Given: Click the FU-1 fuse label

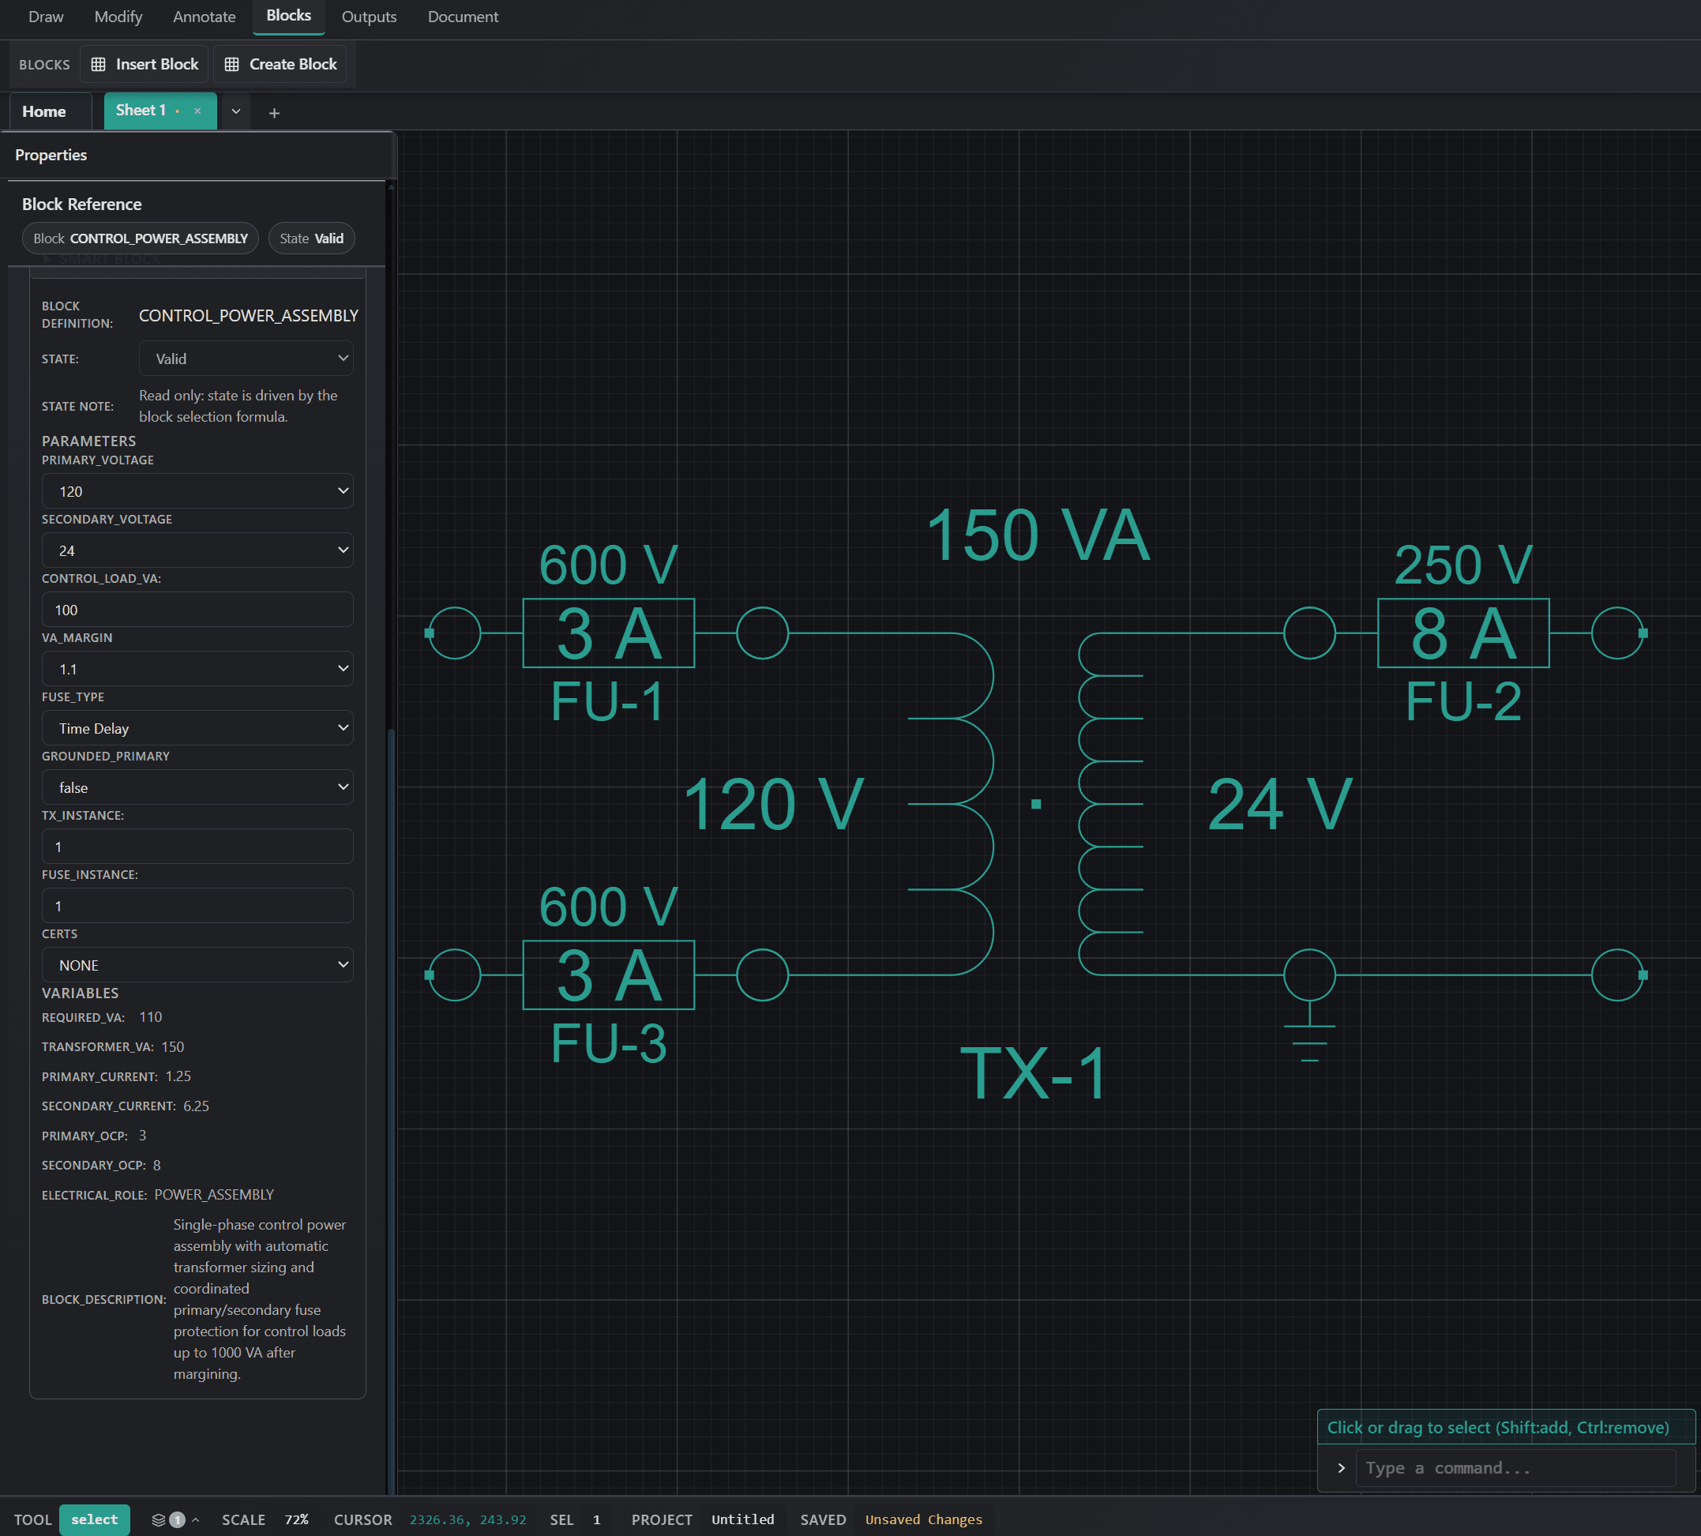Looking at the screenshot, I should click(607, 701).
